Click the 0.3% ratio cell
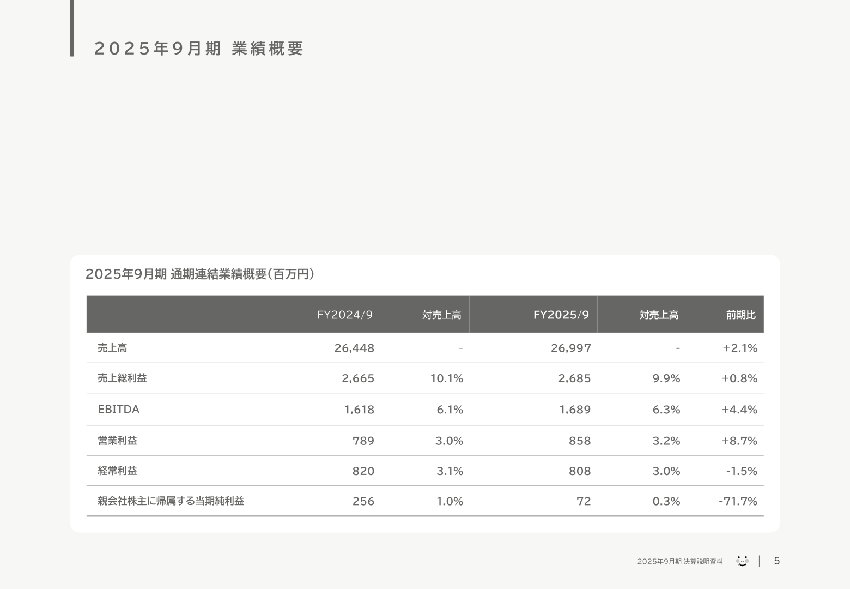 (x=666, y=501)
